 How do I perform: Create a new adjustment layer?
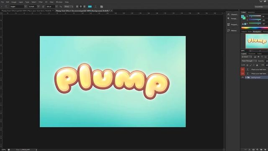tap(258, 150)
